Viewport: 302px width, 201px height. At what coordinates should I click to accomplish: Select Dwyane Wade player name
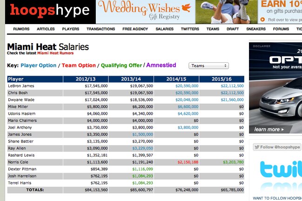click(x=21, y=100)
